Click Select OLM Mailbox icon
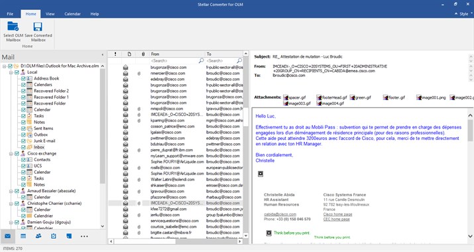The image size is (474, 252). 13,27
